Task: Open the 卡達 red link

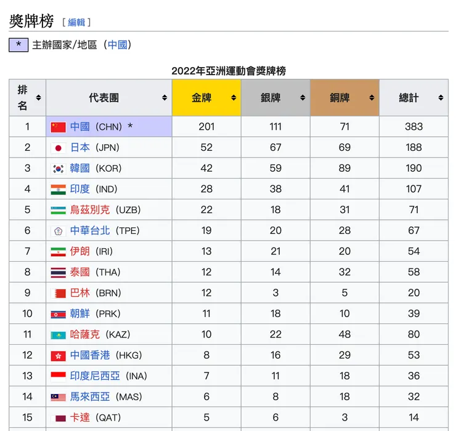Action: pos(79,417)
